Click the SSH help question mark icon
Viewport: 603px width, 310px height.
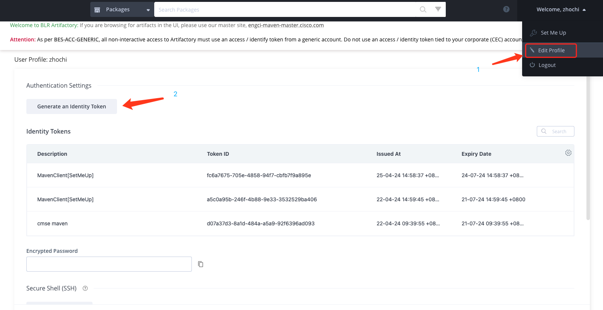pos(85,289)
